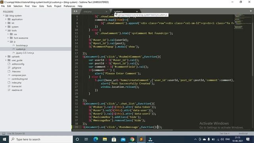Expand the kit folder
254x143 pixels.
[x=6, y=23]
